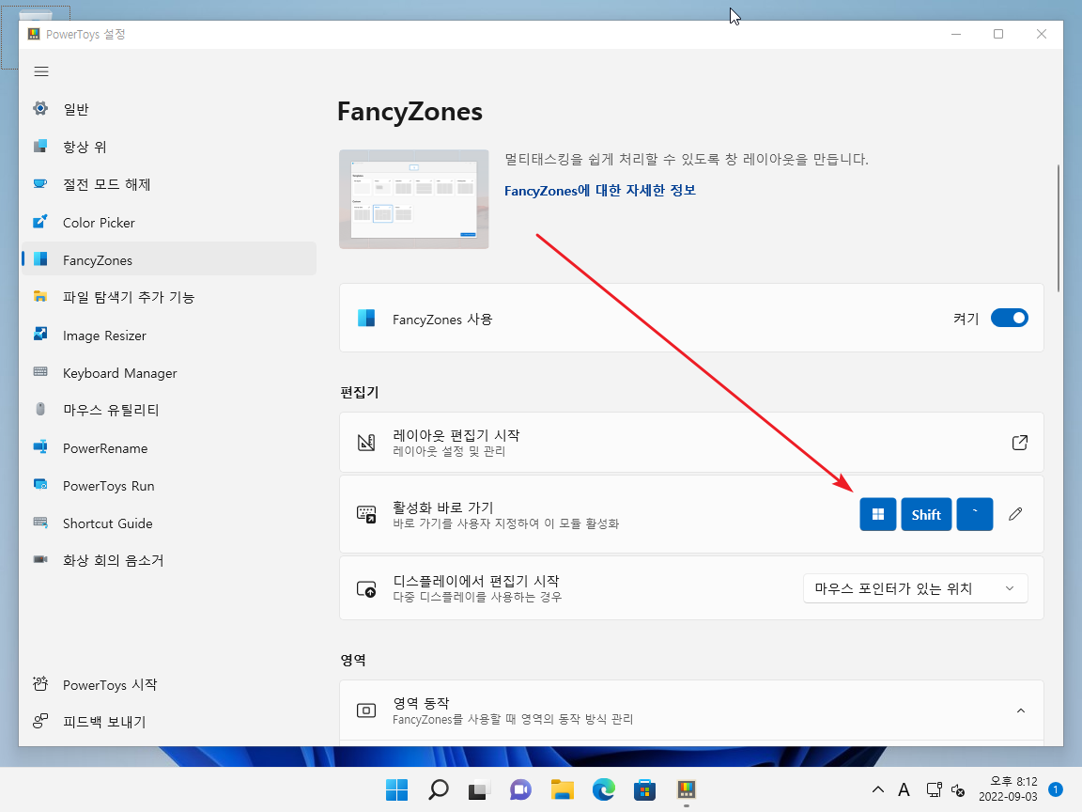The height and width of the screenshot is (812, 1082).
Task: Click the 영역 section heading
Action: (353, 660)
